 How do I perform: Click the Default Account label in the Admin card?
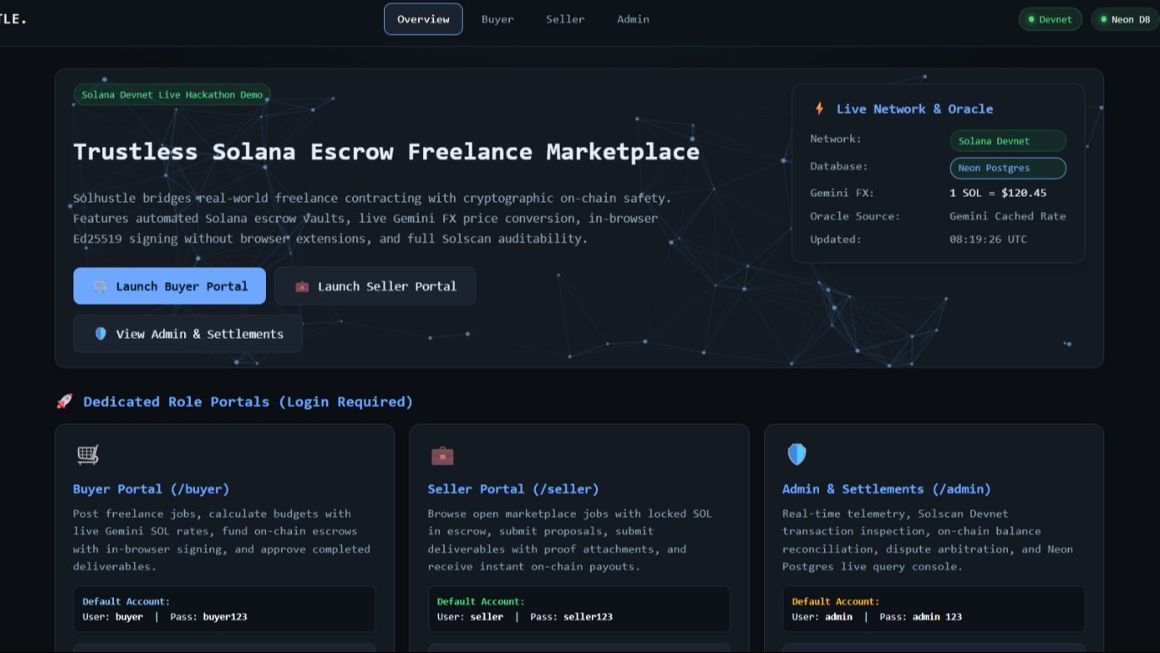(835, 601)
